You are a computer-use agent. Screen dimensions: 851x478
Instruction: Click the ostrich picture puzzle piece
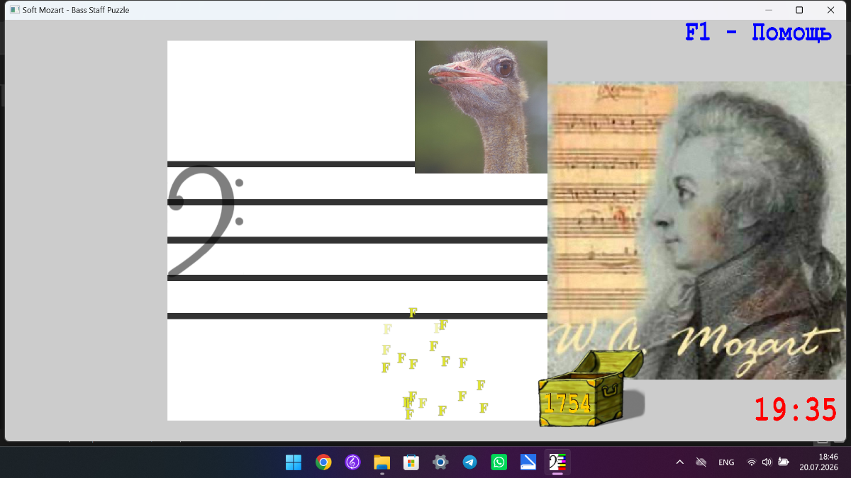pyautogui.click(x=481, y=107)
